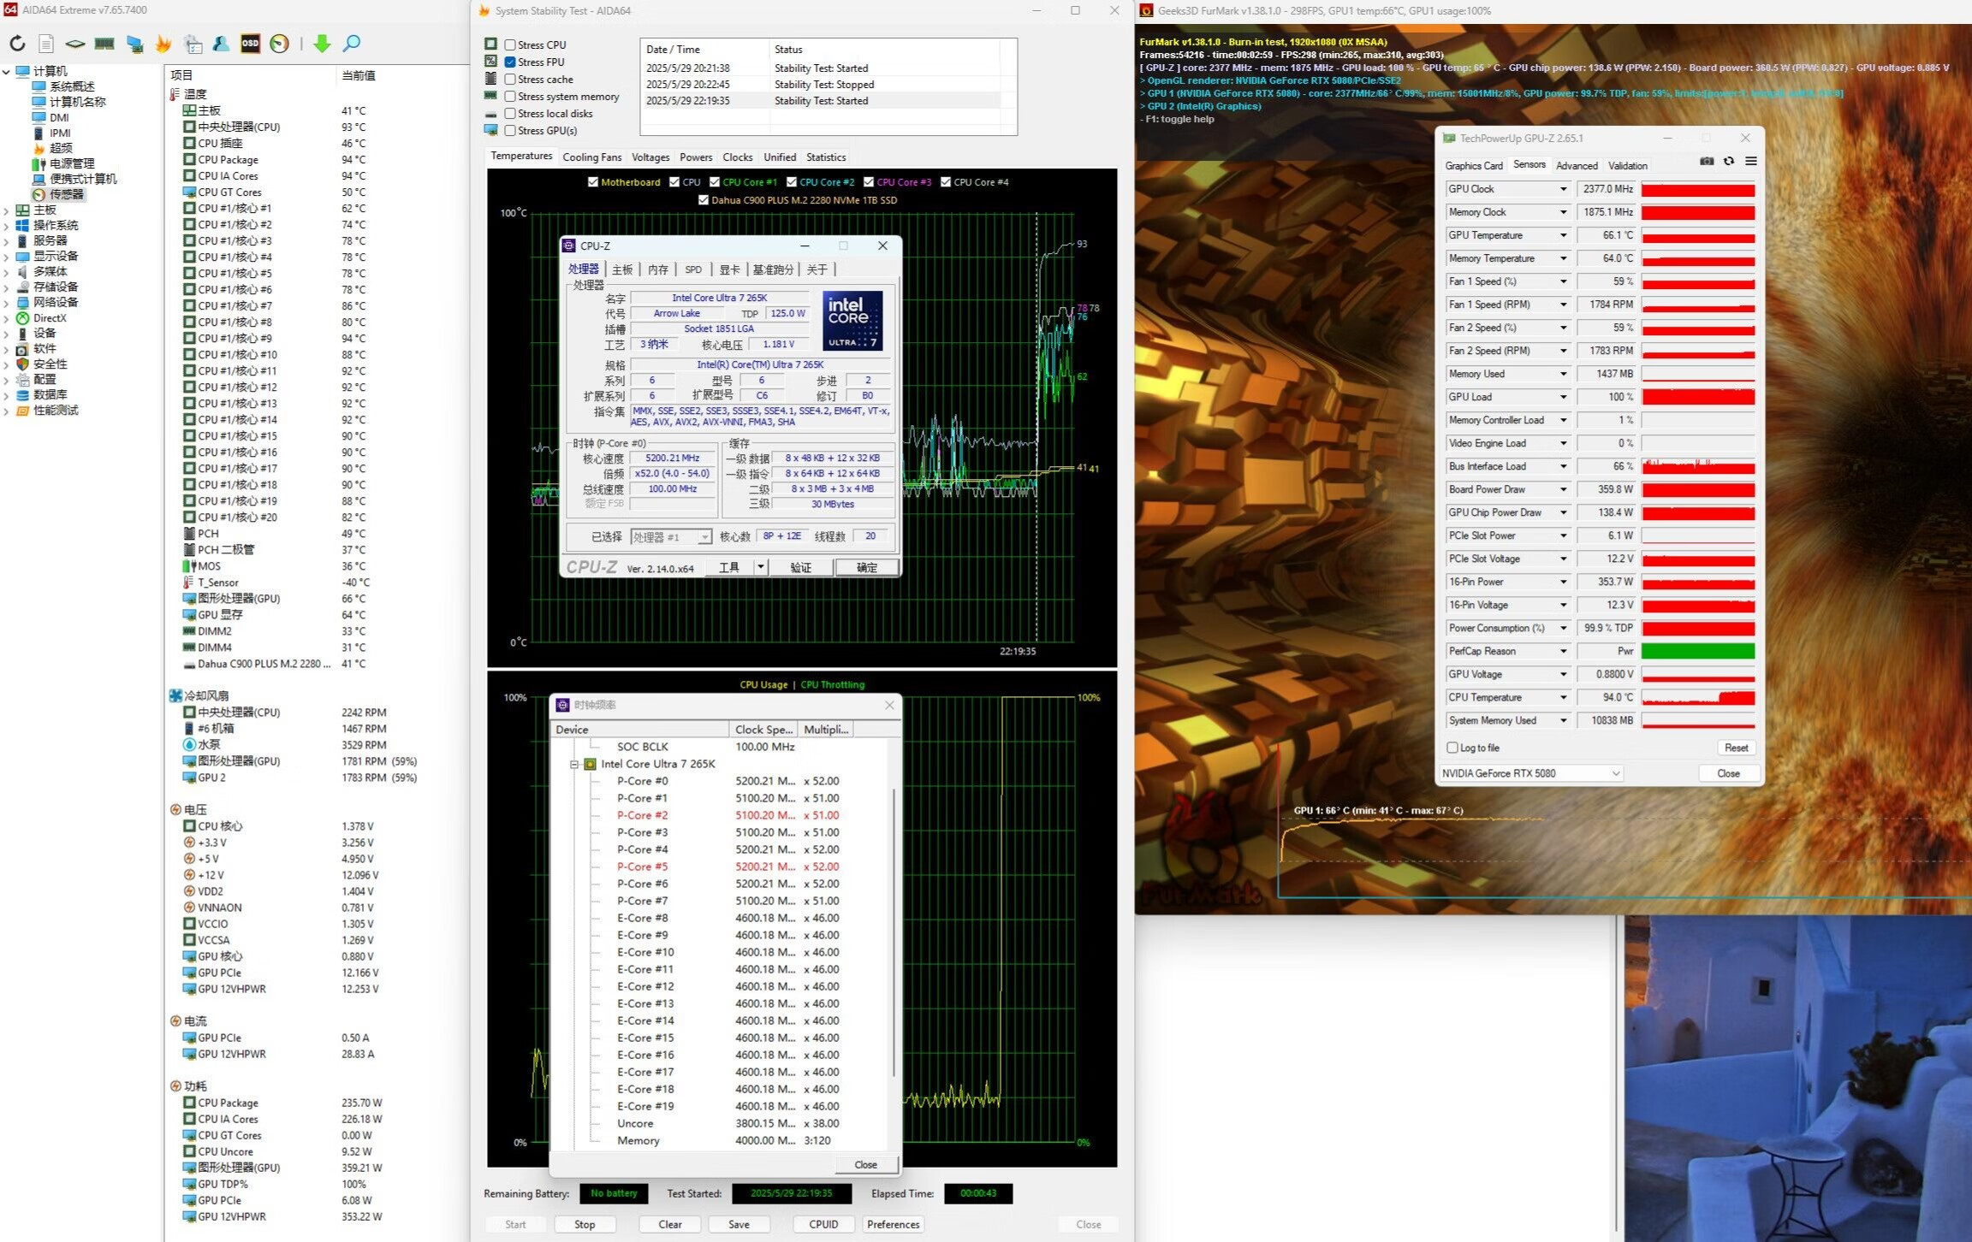Check Log to file in GPU-Z

pyautogui.click(x=1452, y=748)
